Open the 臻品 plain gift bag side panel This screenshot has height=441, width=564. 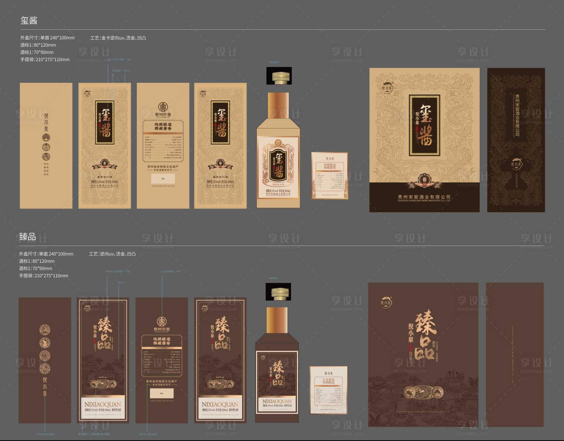click(515, 354)
